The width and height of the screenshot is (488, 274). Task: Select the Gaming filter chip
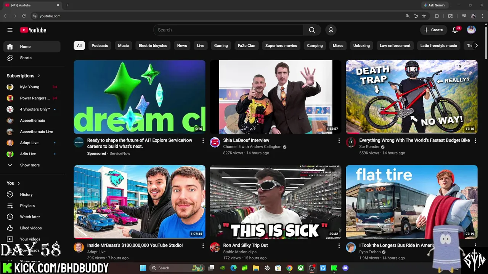(x=221, y=46)
